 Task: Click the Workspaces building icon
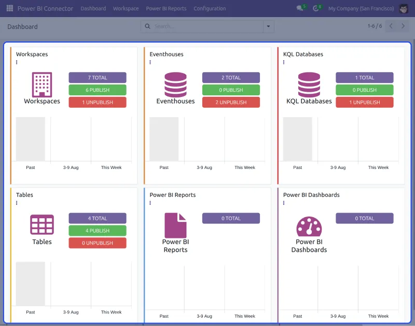pos(41,85)
